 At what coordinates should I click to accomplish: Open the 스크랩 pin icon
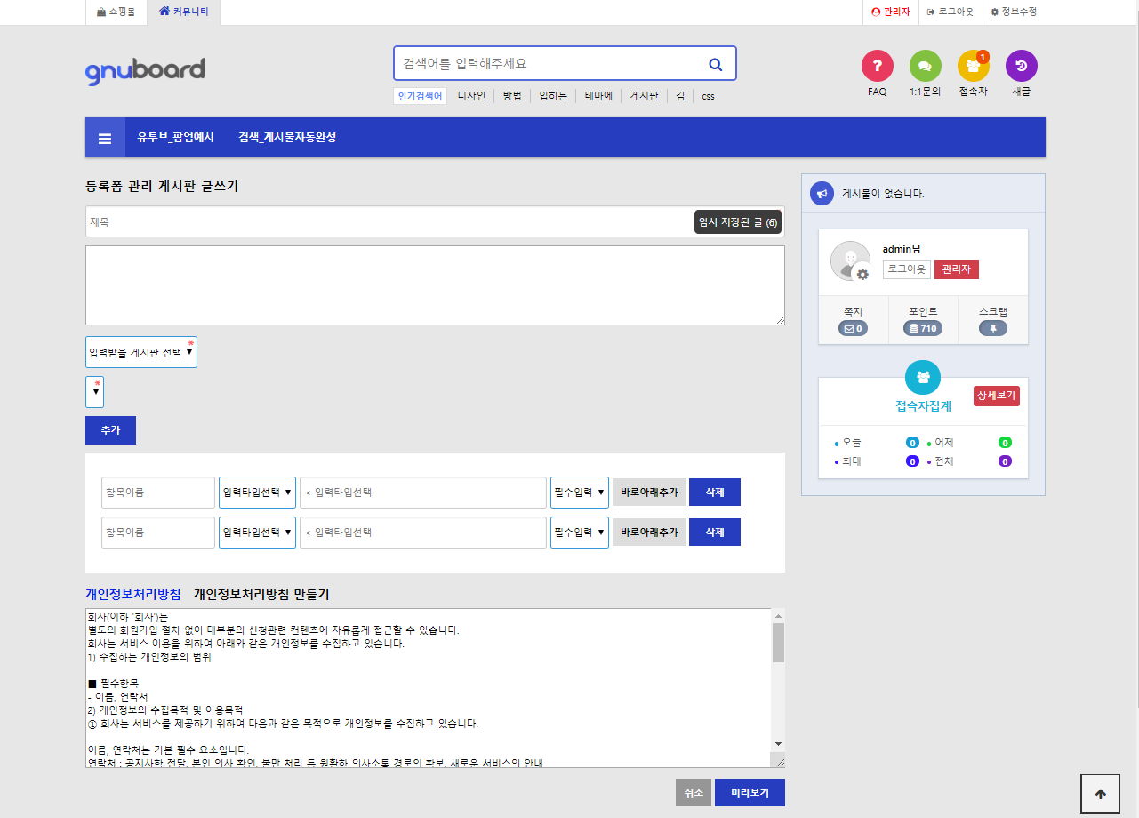992,328
